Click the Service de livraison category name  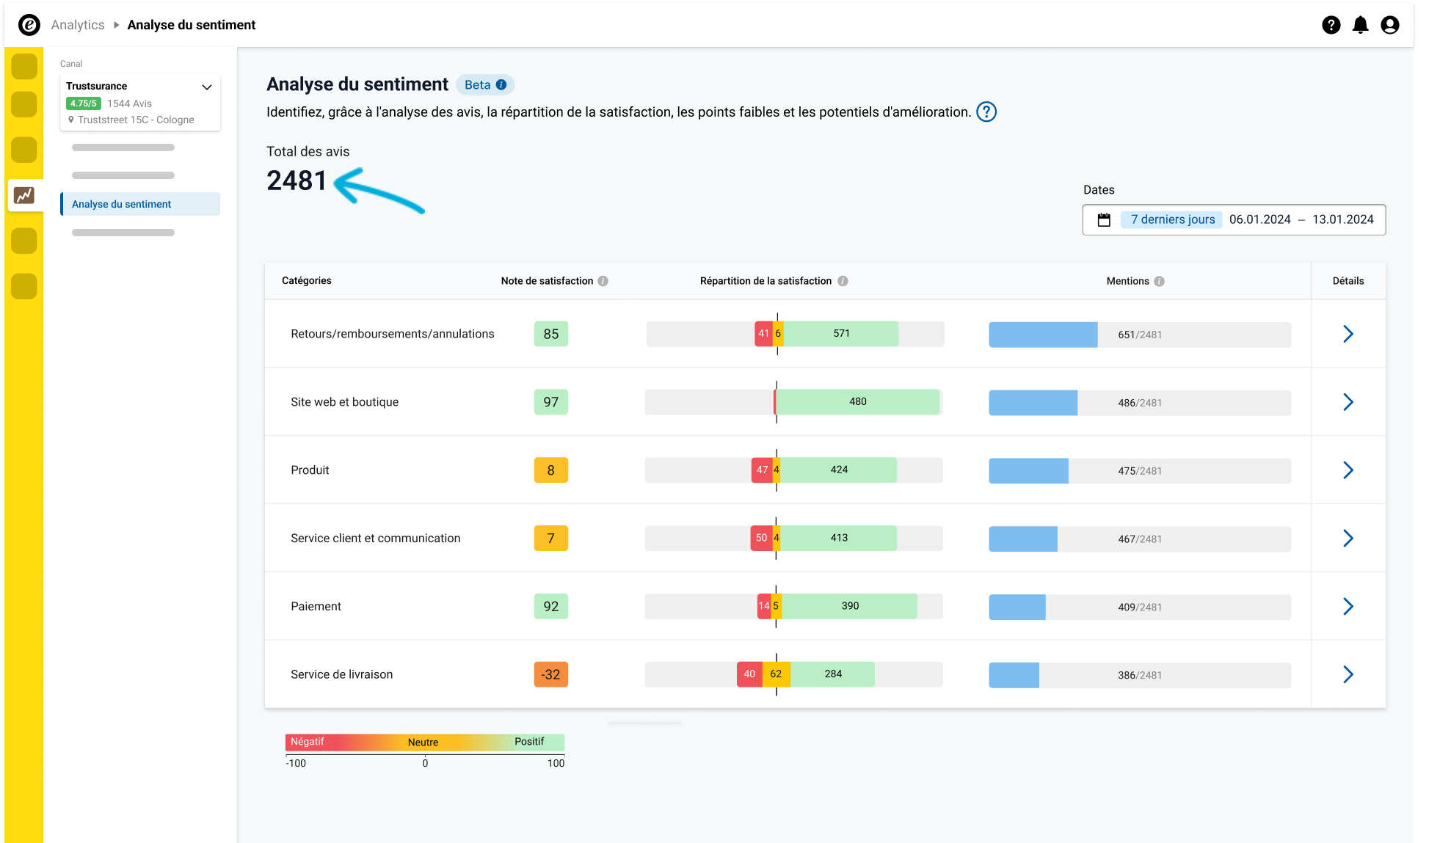[x=341, y=674]
